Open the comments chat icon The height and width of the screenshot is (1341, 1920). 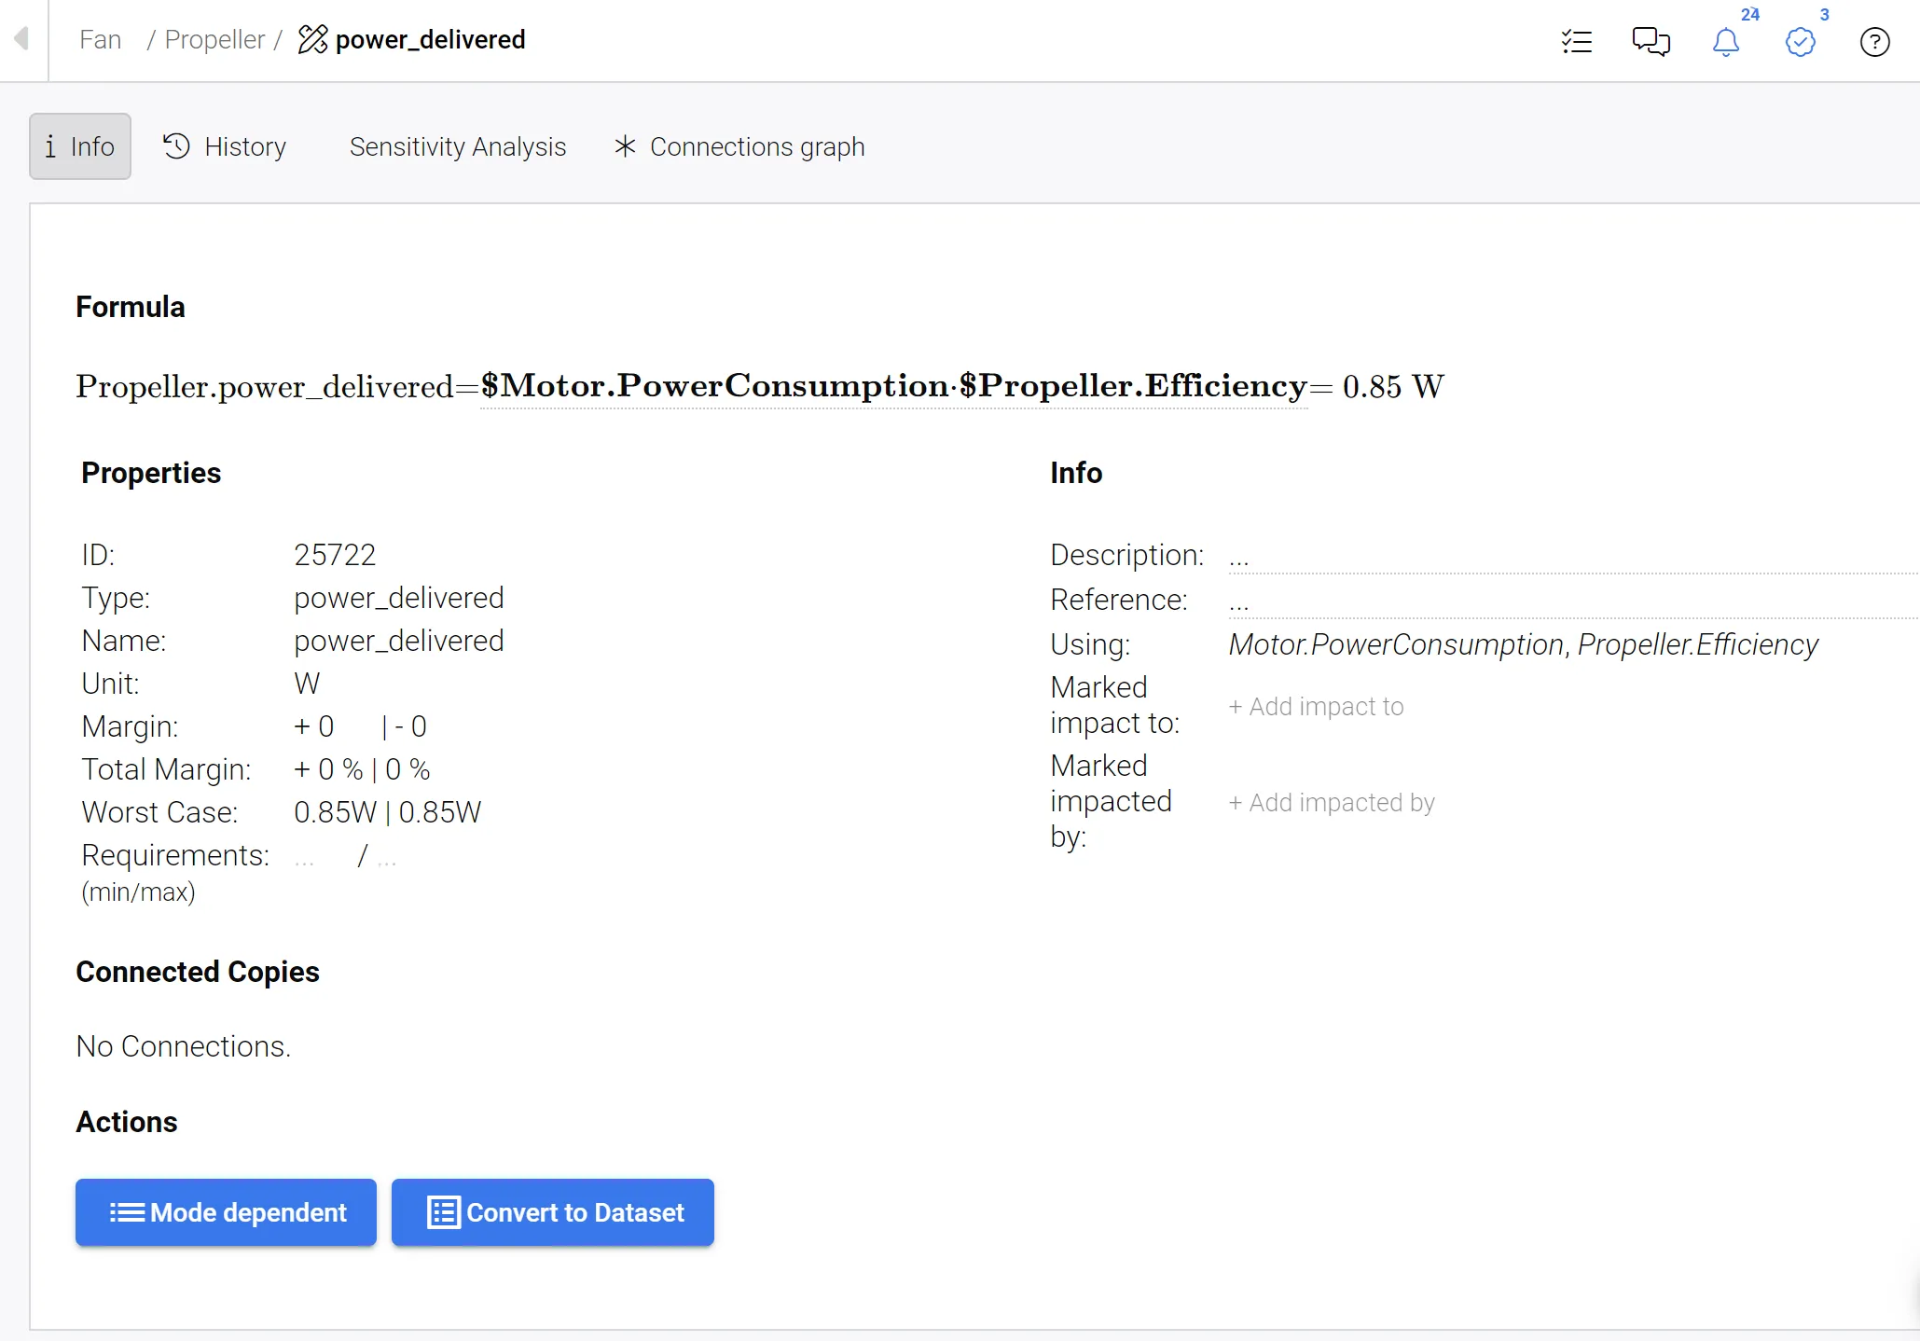click(1651, 42)
